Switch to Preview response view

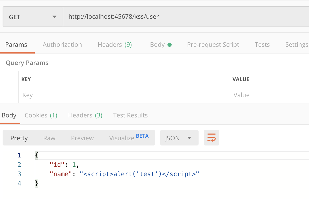click(82, 138)
